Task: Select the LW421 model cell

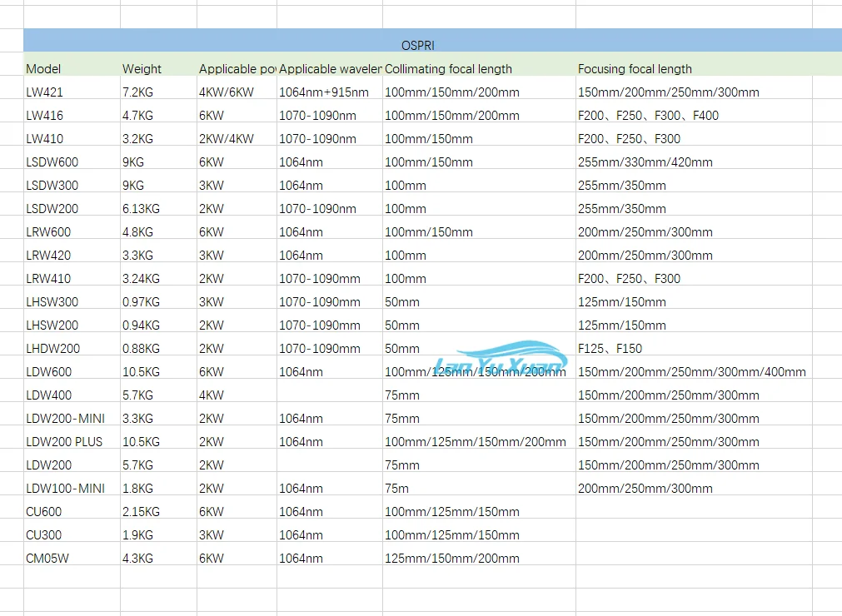Action: [x=72, y=87]
